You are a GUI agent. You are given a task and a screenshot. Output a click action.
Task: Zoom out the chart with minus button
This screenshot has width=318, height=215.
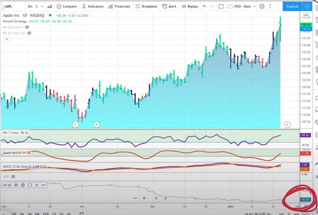click(135, 198)
